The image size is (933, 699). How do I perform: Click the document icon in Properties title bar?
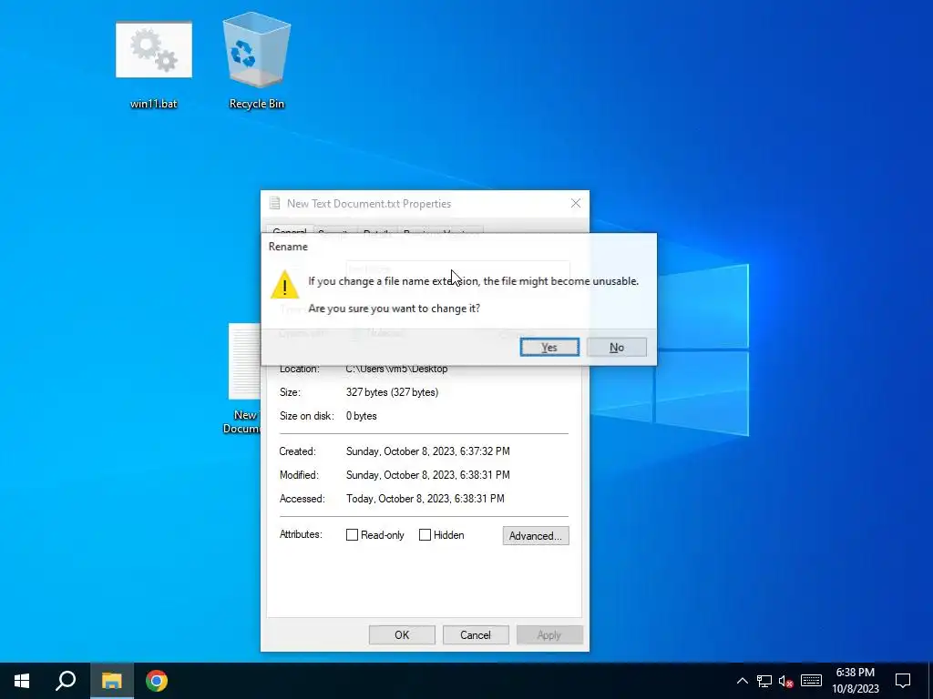point(274,203)
